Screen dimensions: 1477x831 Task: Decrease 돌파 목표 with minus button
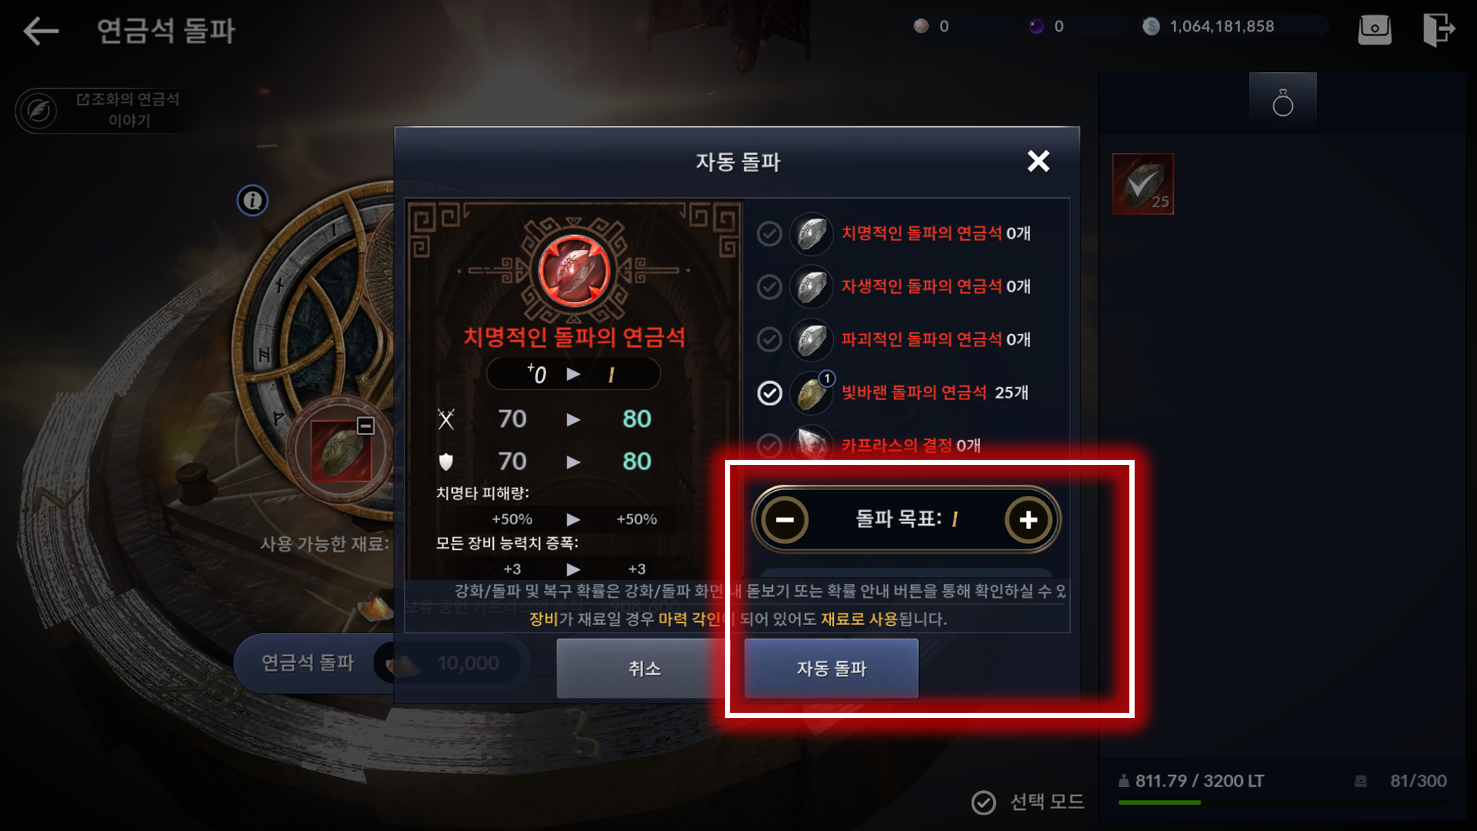point(785,520)
